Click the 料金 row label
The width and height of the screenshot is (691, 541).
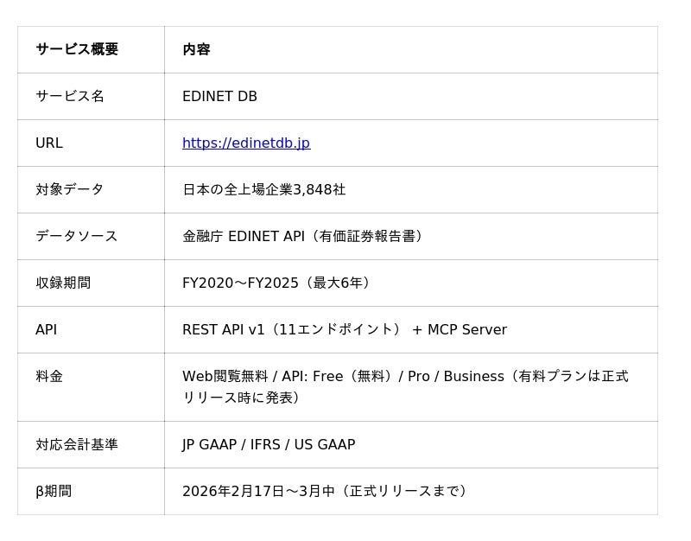[x=49, y=377]
